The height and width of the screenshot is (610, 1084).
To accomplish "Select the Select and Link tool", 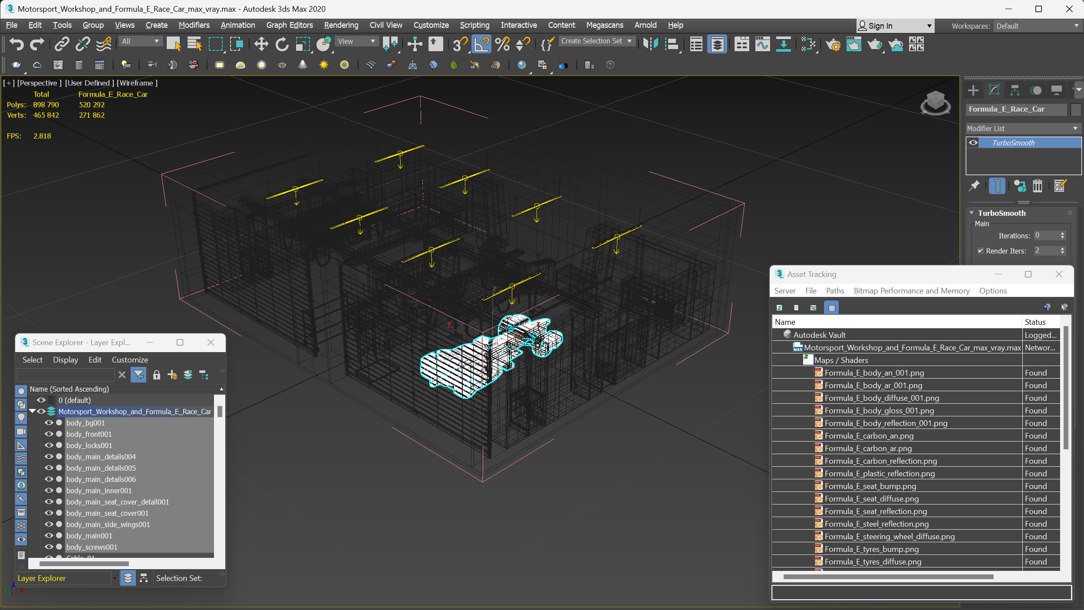I will click(x=62, y=44).
